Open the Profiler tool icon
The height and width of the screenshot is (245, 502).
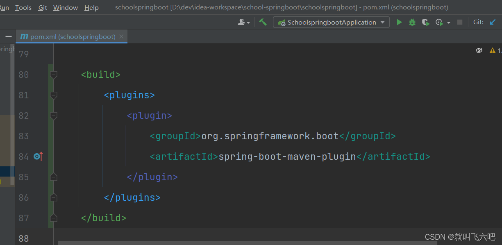tap(438, 22)
